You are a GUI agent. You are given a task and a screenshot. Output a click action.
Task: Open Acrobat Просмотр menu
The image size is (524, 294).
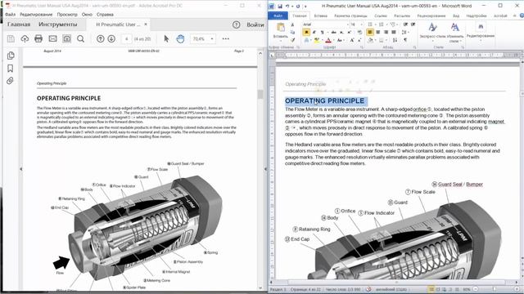[x=67, y=15]
